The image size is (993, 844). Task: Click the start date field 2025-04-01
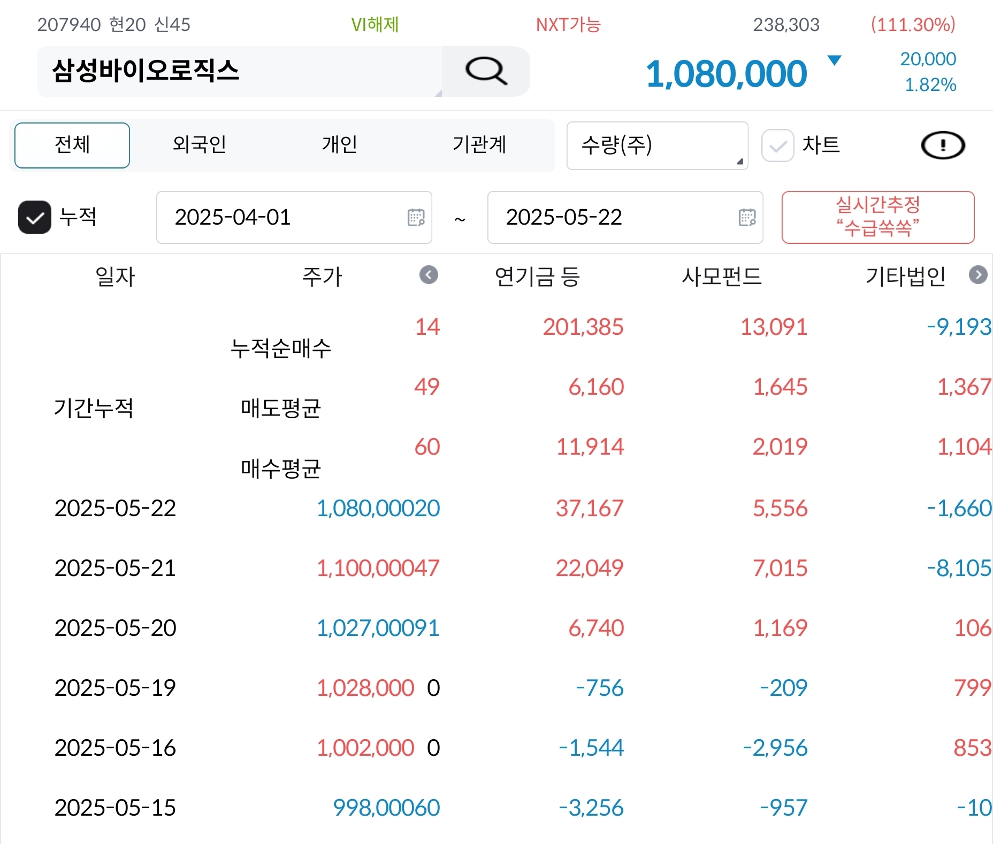pos(294,217)
